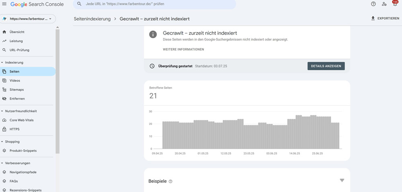This screenshot has height=192, width=402.
Task: Click the Leistung trend icon
Action: coord(4,41)
